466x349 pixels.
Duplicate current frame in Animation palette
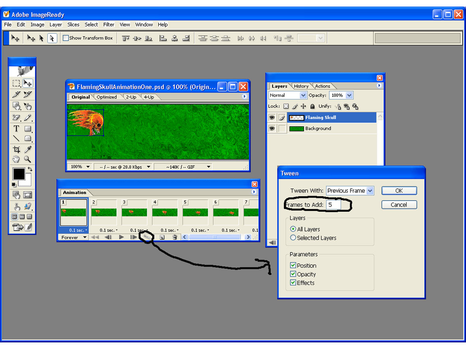click(x=162, y=237)
